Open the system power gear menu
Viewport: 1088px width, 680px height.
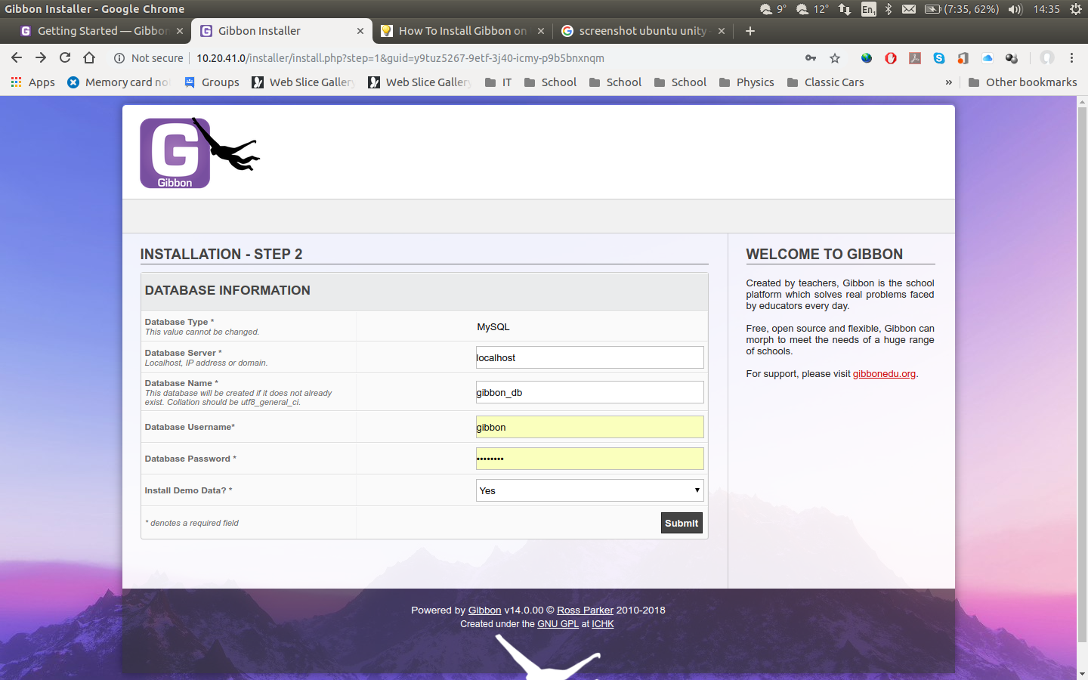point(1076,9)
